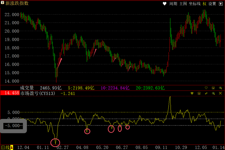225x150 pixels.
Task: Open the window icon in 成交量 row
Action: tap(213, 88)
